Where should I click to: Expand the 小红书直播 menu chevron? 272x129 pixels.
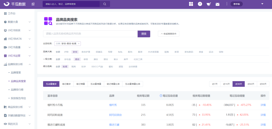(30, 47)
